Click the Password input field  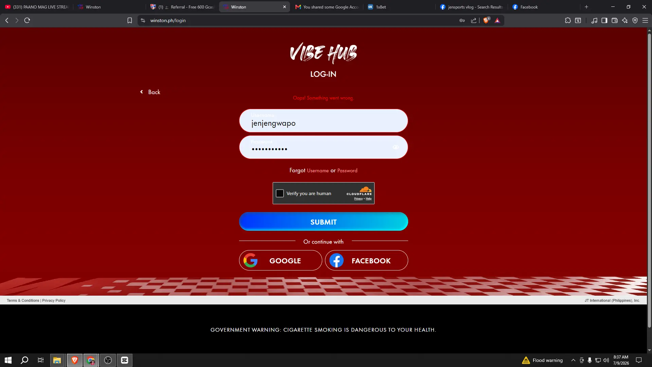point(323,147)
